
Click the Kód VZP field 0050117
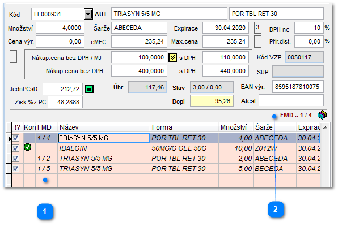(x=304, y=57)
